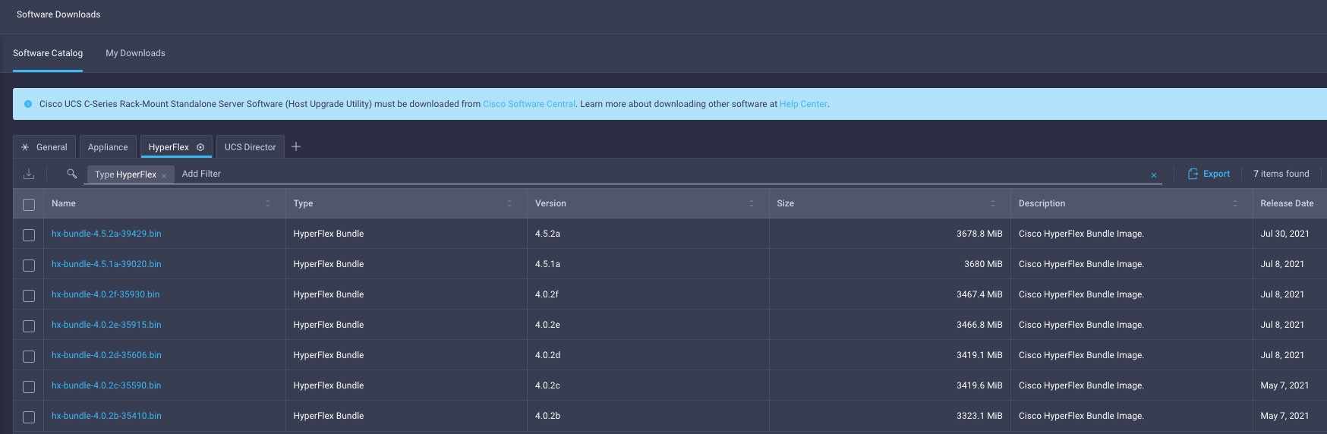
Task: Open the hx-bundle-4.5.2a-39429.bin link
Action: click(106, 234)
